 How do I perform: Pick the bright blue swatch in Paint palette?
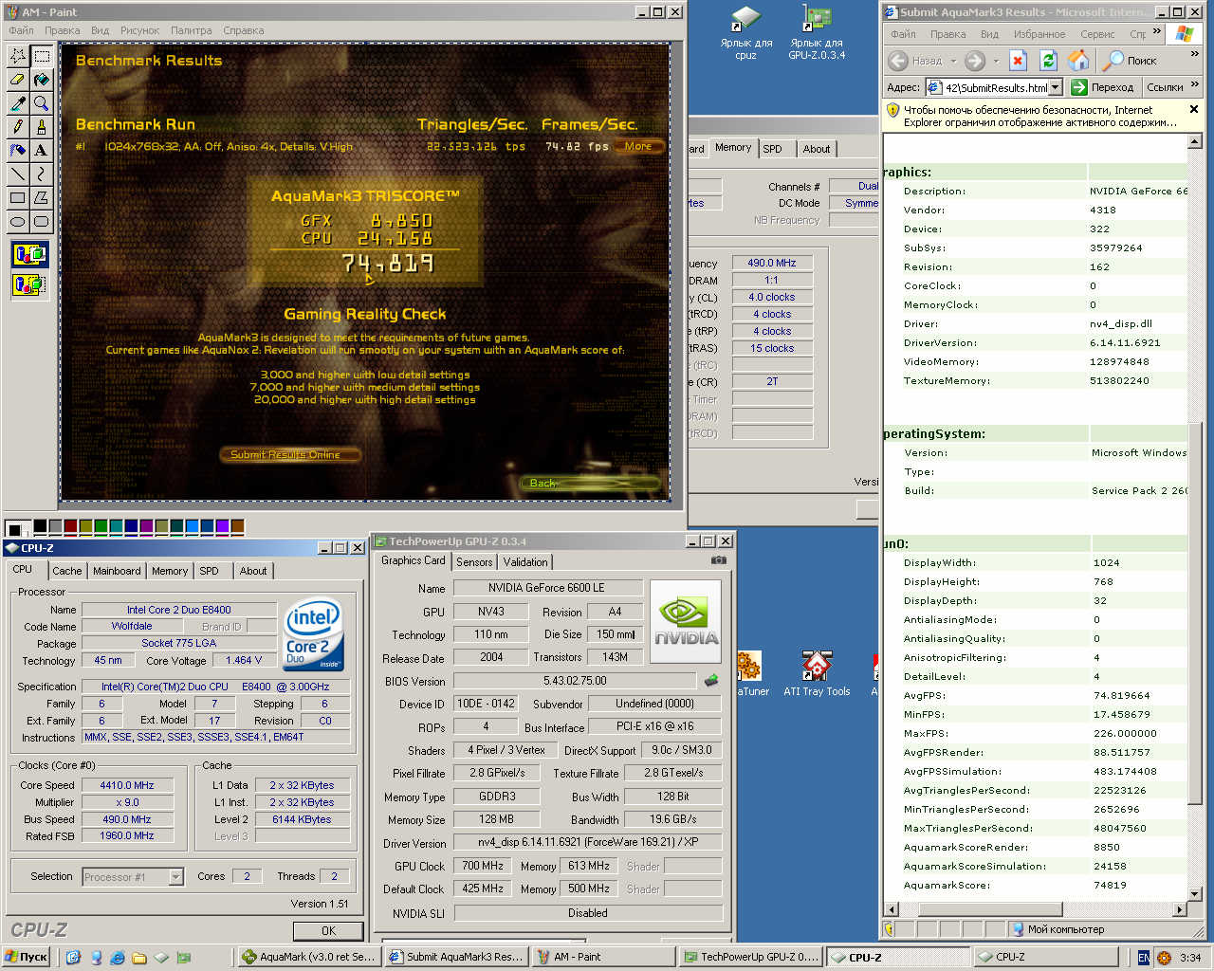(x=193, y=525)
